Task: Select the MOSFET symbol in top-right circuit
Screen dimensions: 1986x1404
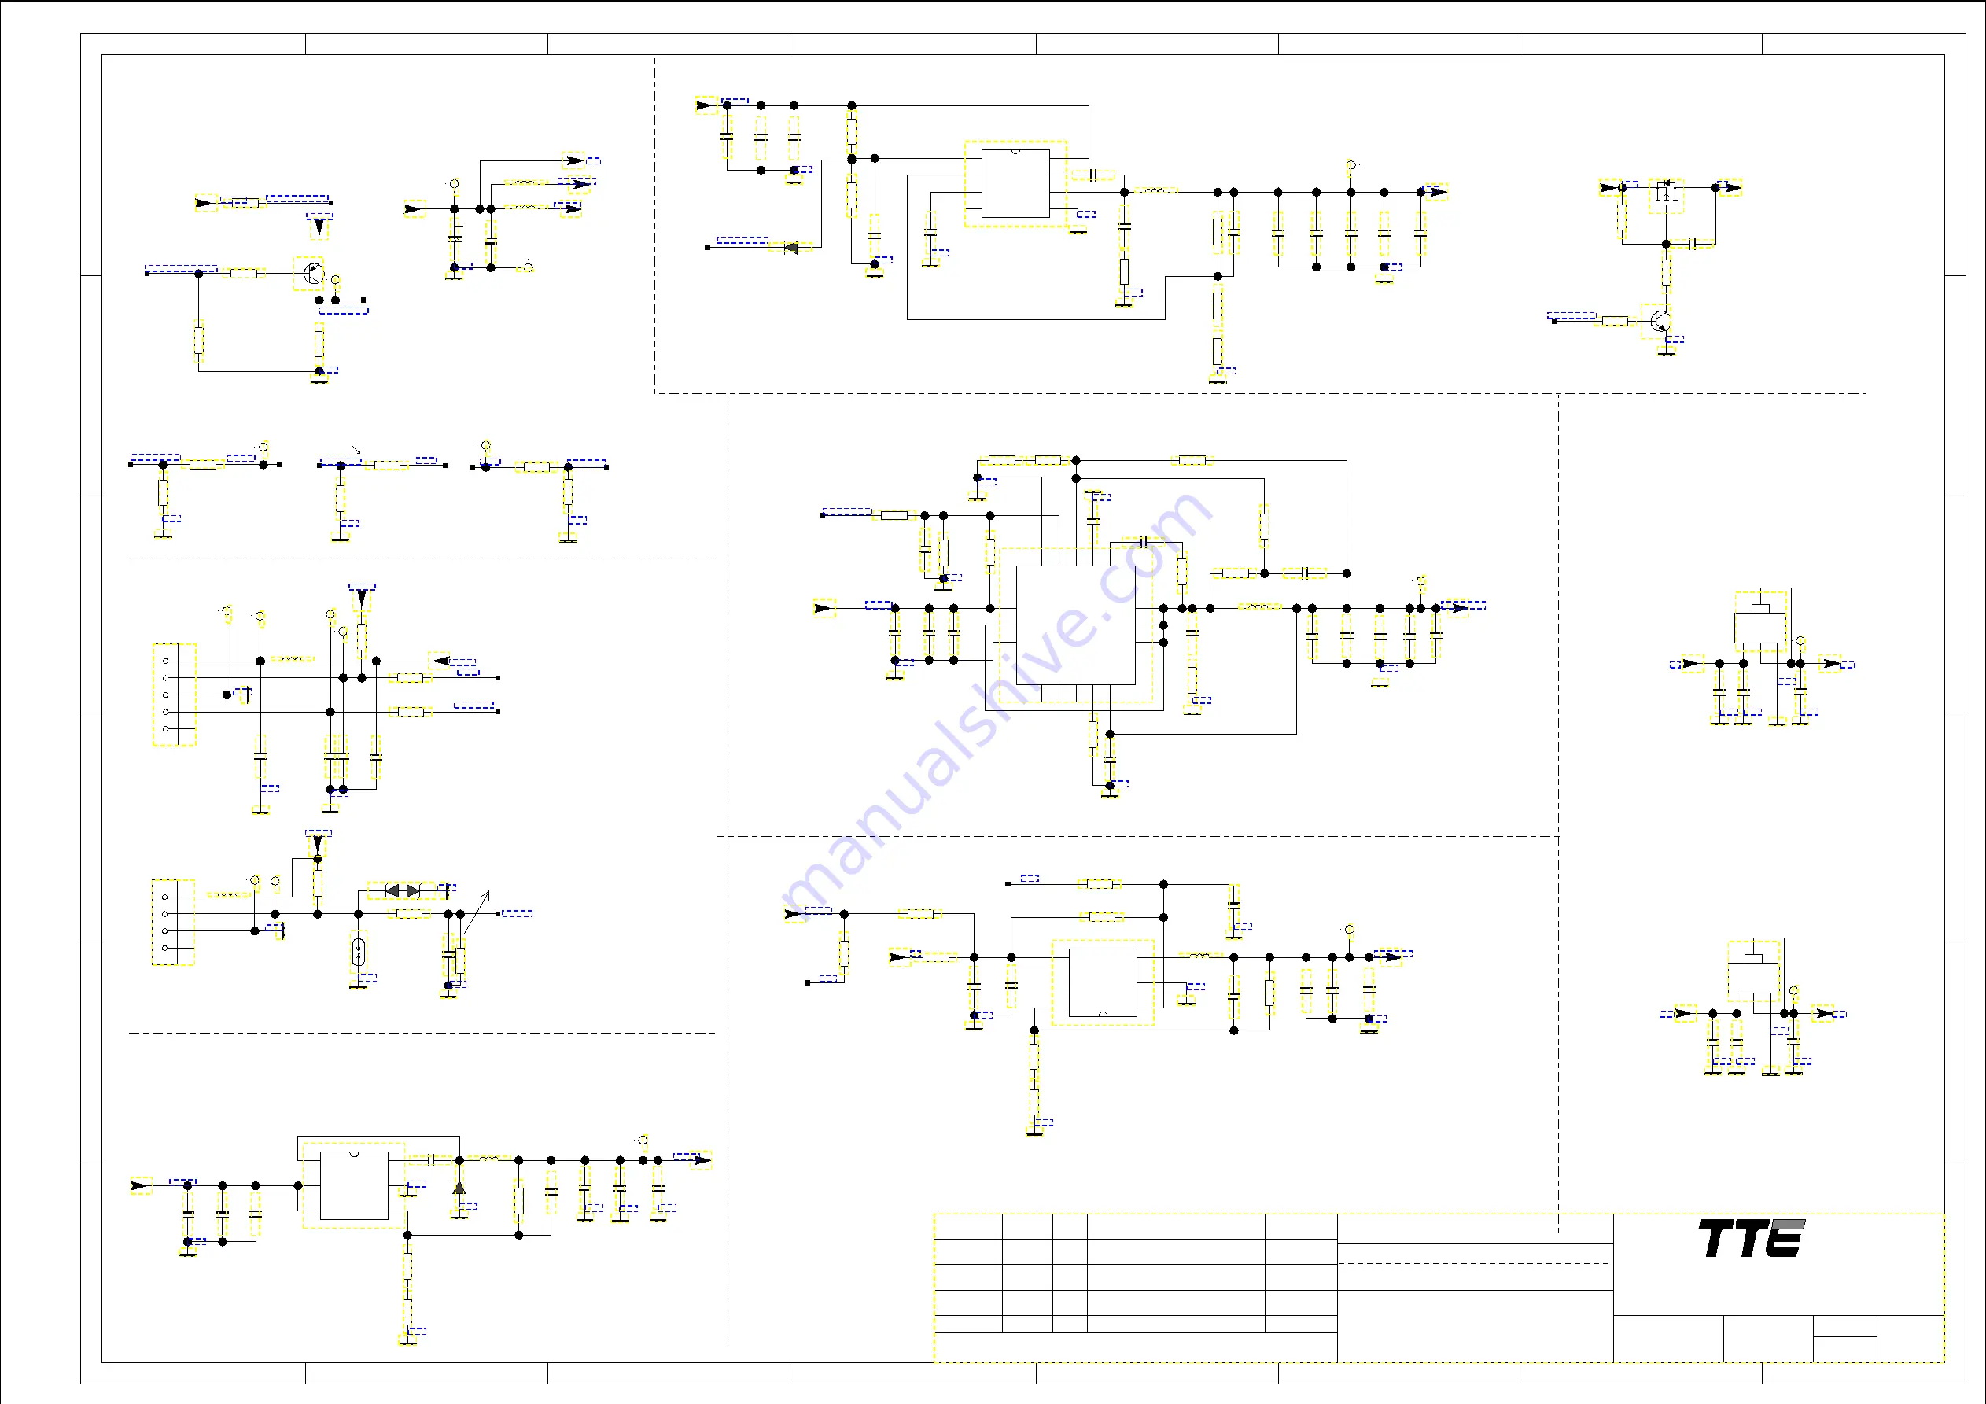Action: [1666, 196]
